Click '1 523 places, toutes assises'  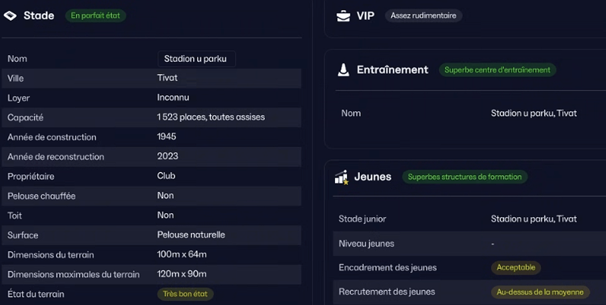pyautogui.click(x=210, y=117)
